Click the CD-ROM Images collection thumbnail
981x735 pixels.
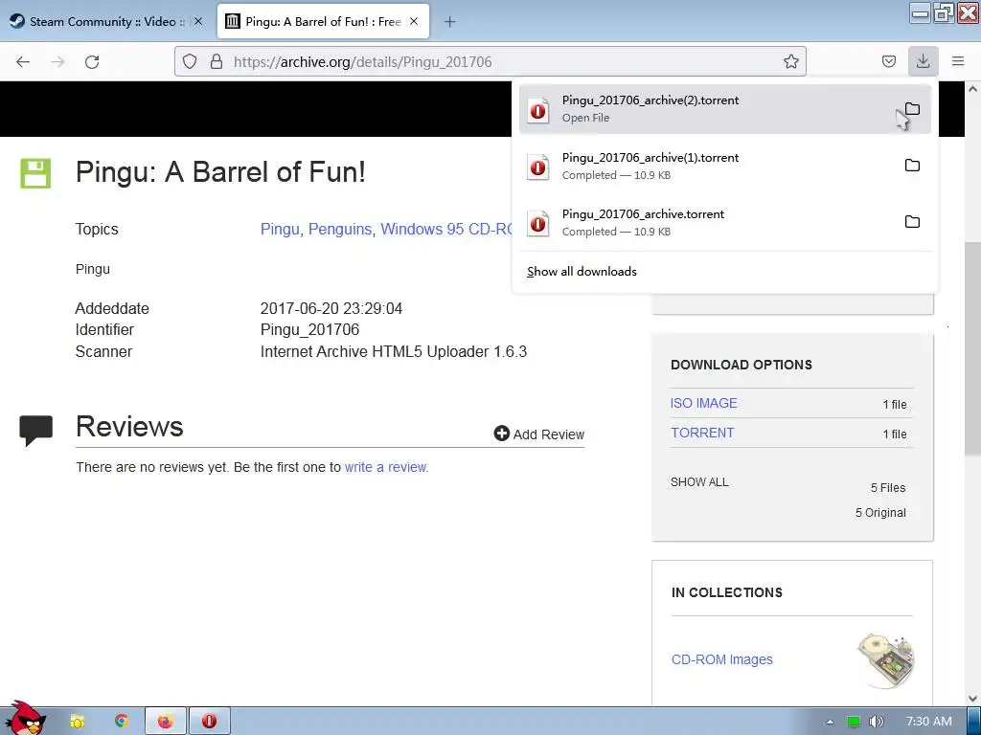pos(886,660)
